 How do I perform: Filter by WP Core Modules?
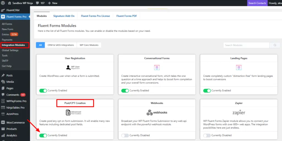(x=89, y=45)
